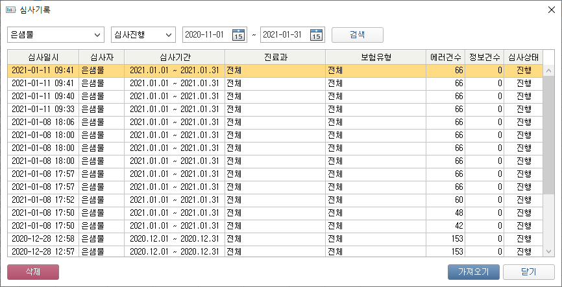Open the end date calendar picker
562x287 pixels.
click(316, 35)
